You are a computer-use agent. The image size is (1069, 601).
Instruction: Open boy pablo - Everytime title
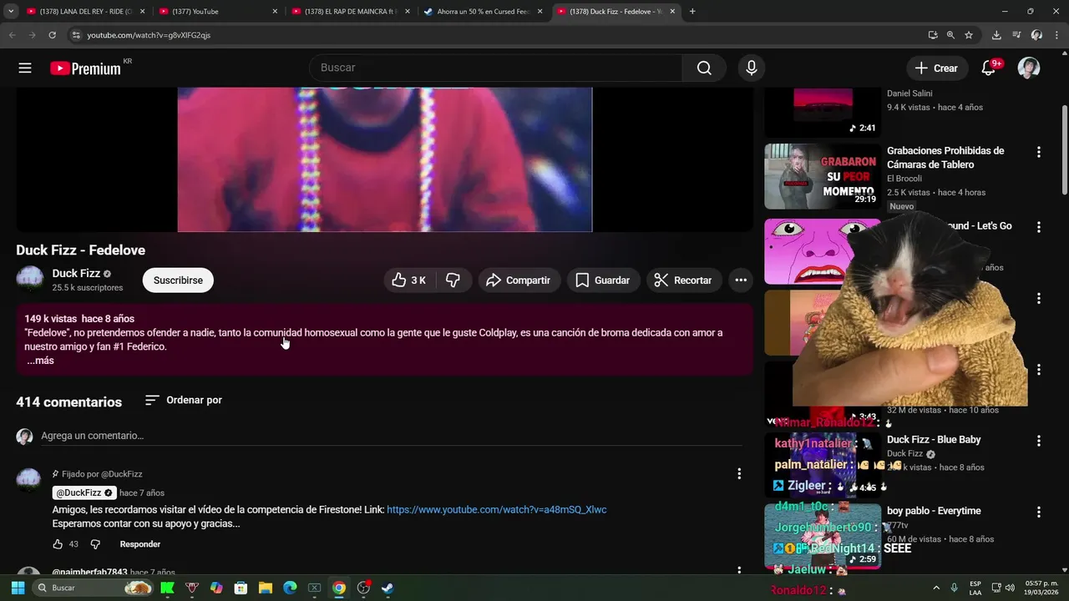934,511
